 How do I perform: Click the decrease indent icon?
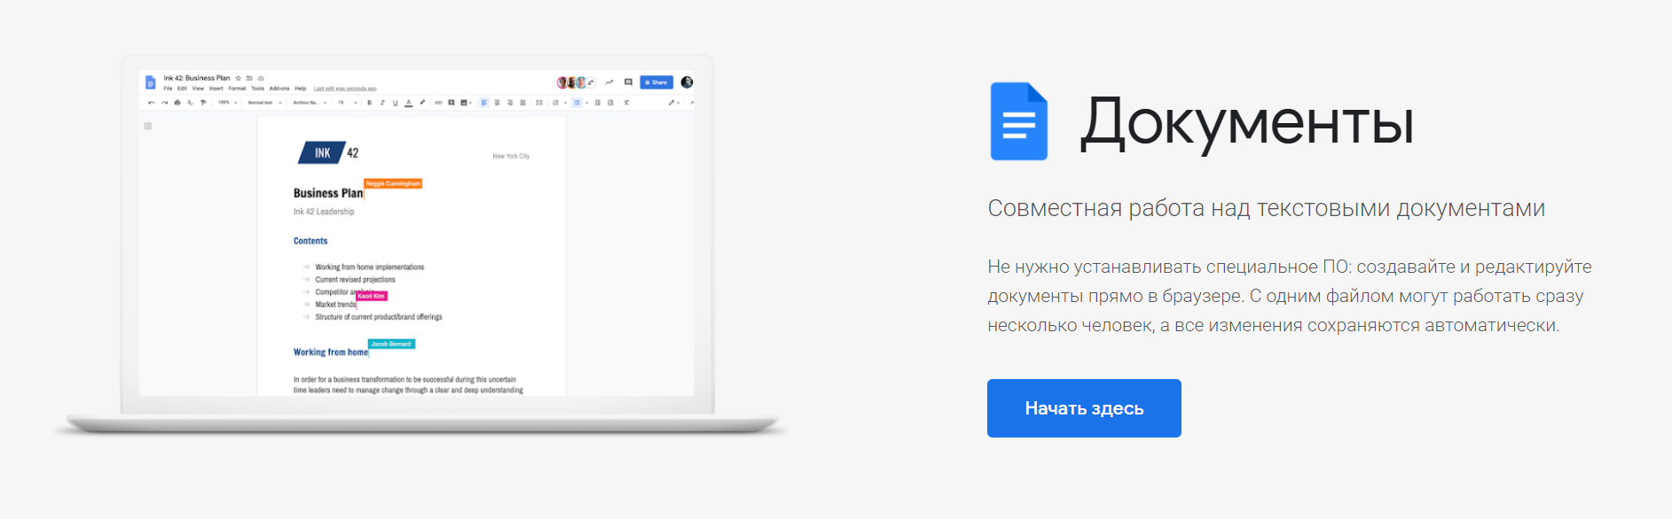(x=598, y=103)
